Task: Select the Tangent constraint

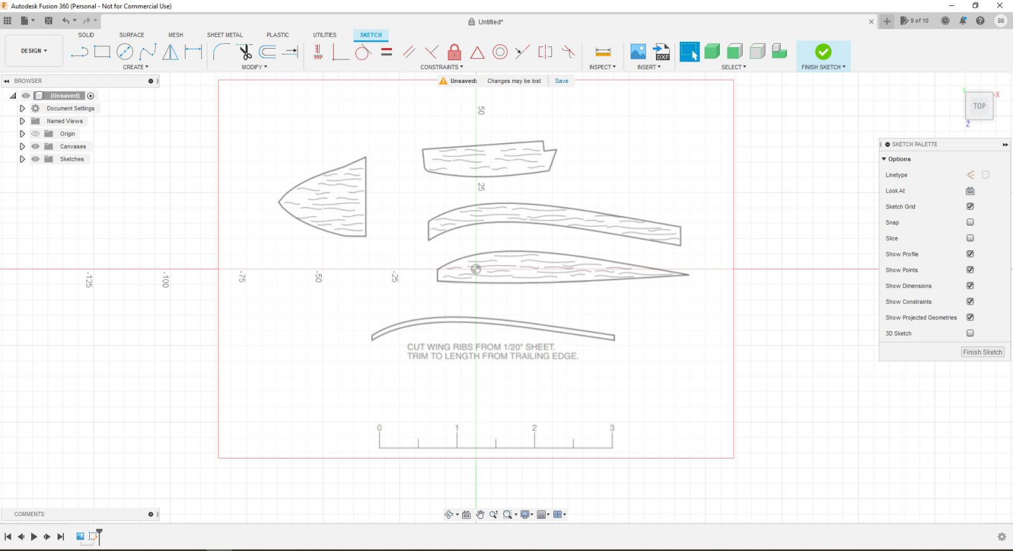Action: [363, 52]
